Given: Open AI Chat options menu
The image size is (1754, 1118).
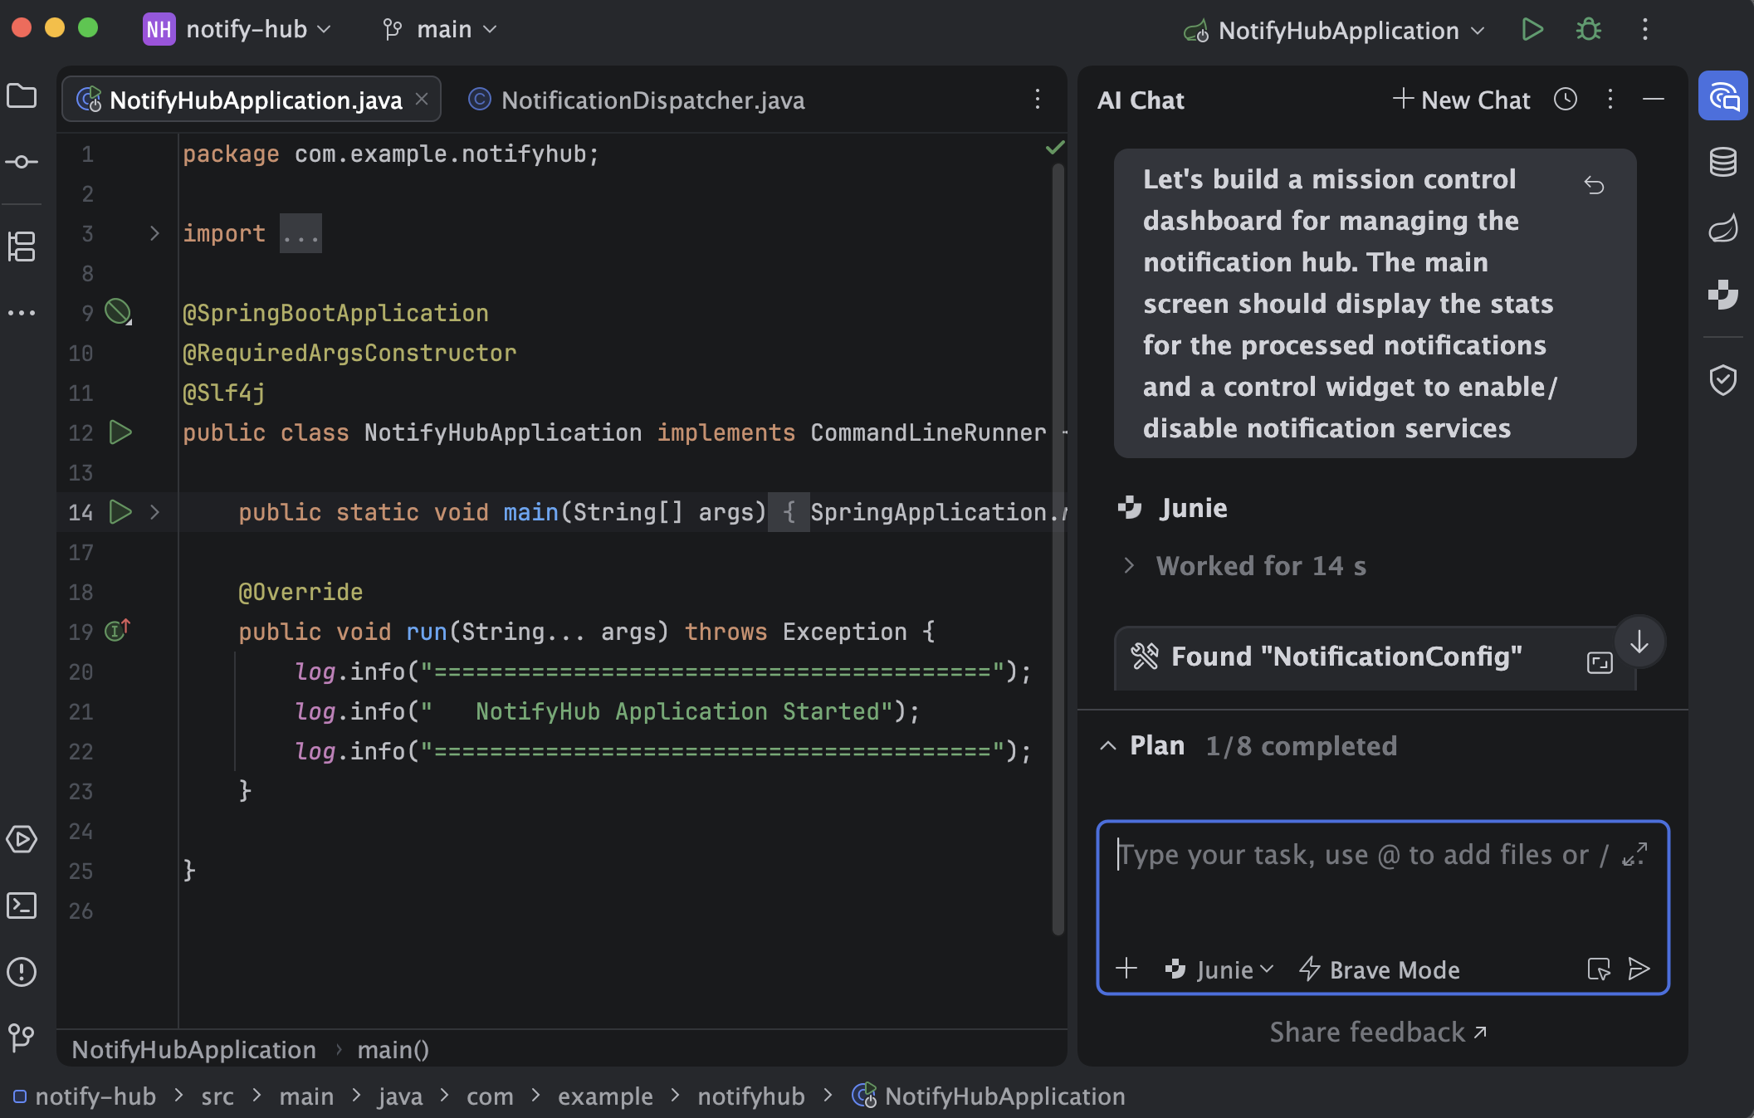Looking at the screenshot, I should (x=1610, y=100).
